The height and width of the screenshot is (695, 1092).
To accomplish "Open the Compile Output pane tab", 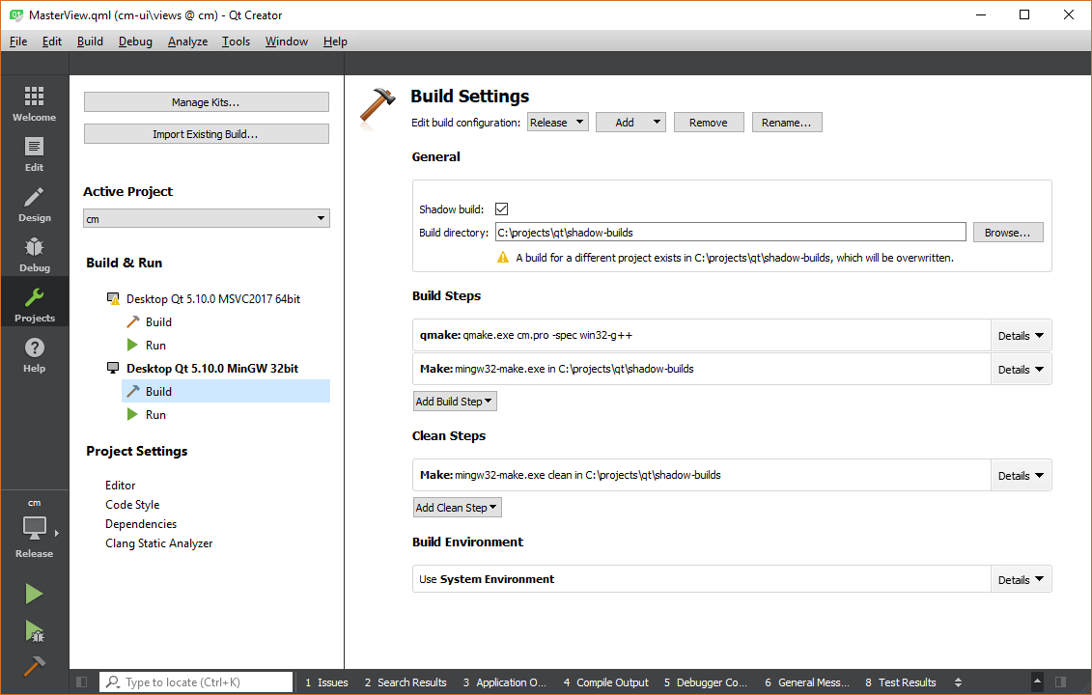I will tap(605, 682).
